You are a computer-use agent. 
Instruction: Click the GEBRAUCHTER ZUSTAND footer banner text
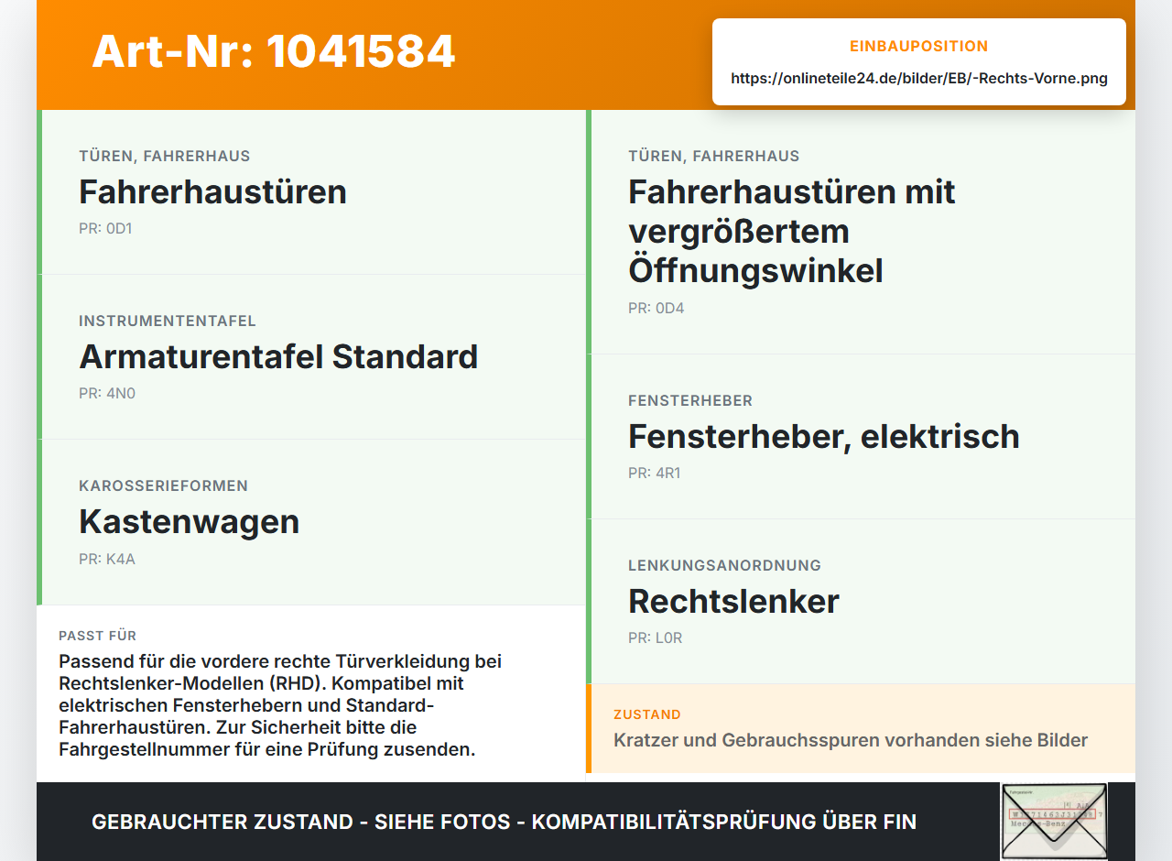tap(504, 822)
